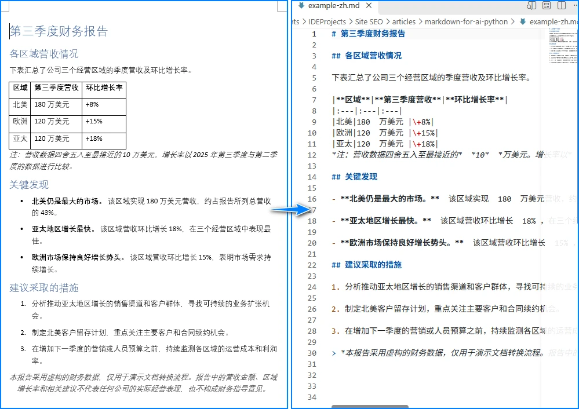
Task: Click the '|亚太|120 万美元' markdown row
Action: [385, 144]
